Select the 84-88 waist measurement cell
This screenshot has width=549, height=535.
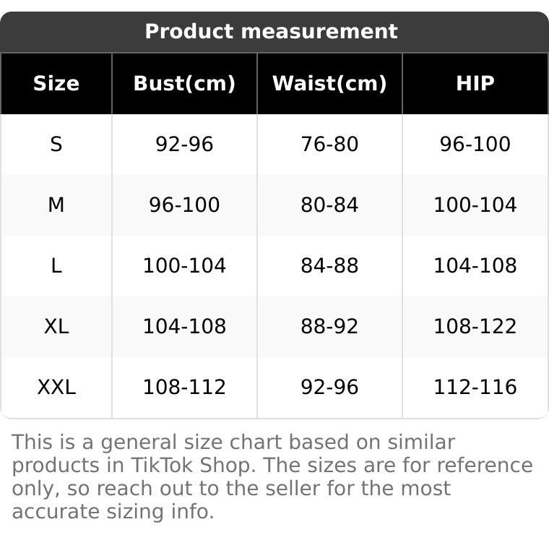[329, 266]
